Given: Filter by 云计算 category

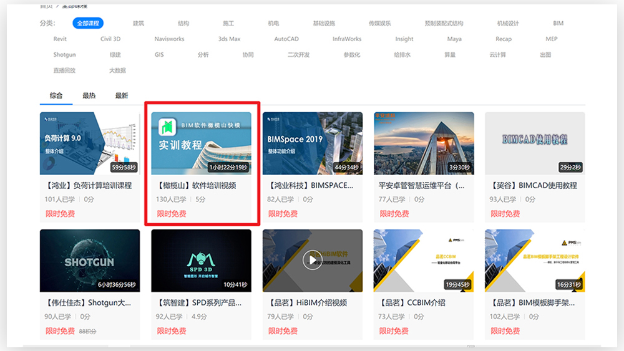Looking at the screenshot, I should point(497,55).
